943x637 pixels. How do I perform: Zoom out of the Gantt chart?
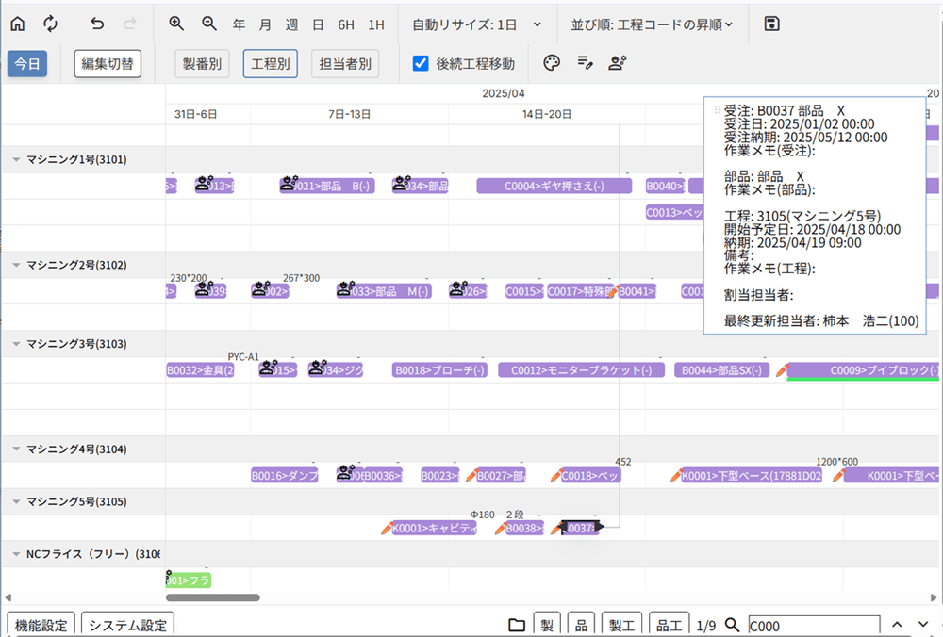(x=208, y=24)
